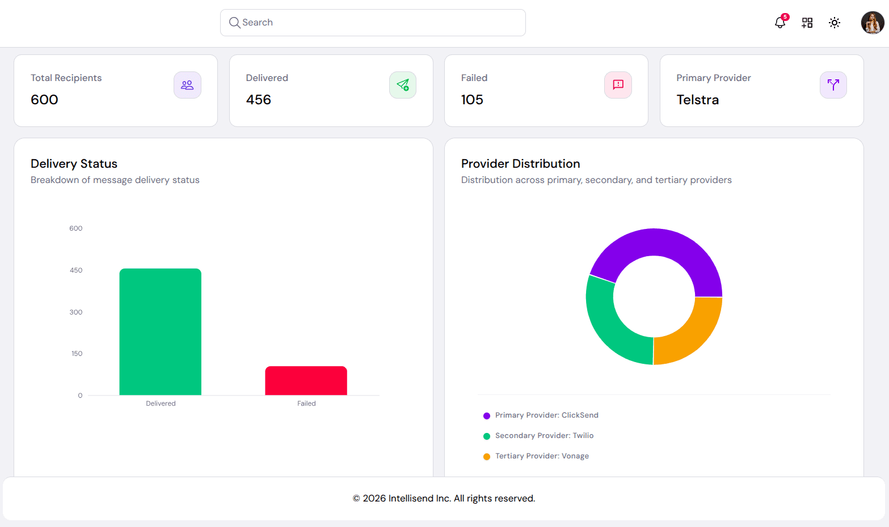889x527 pixels.
Task: Click the Failed message alert icon
Action: (618, 85)
